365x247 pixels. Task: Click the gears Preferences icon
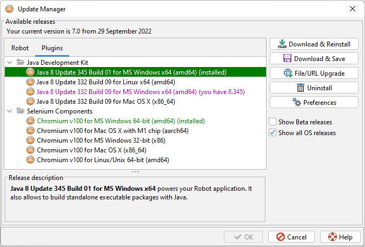(296, 102)
